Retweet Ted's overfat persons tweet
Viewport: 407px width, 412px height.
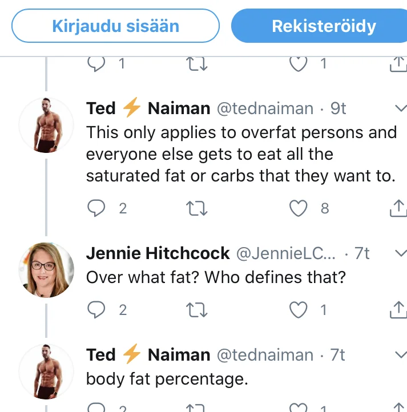point(197,209)
